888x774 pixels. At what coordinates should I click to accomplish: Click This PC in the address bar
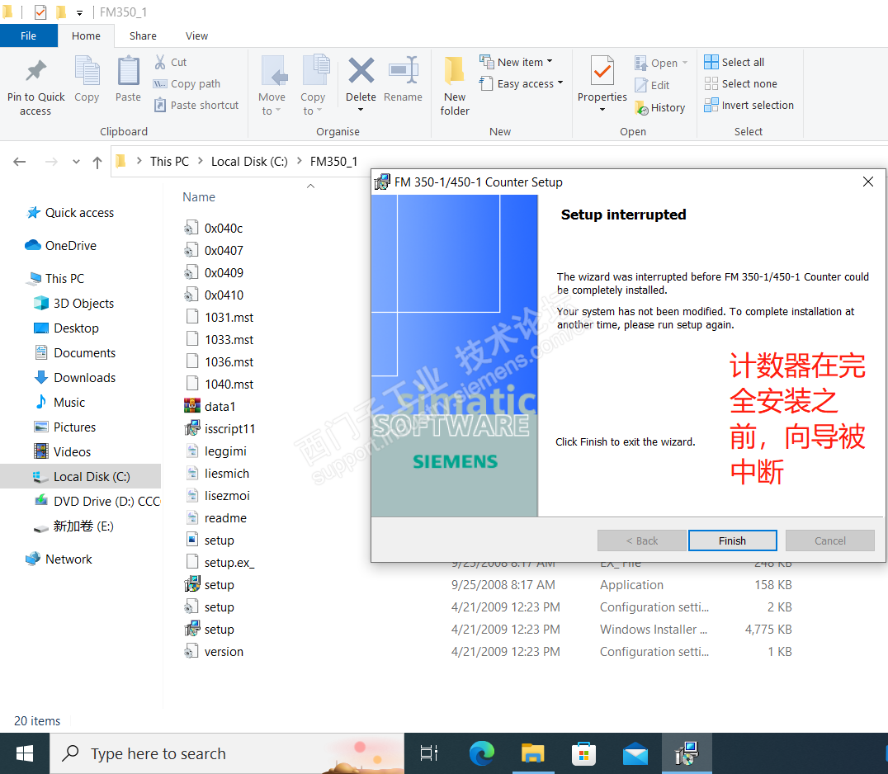pos(169,162)
